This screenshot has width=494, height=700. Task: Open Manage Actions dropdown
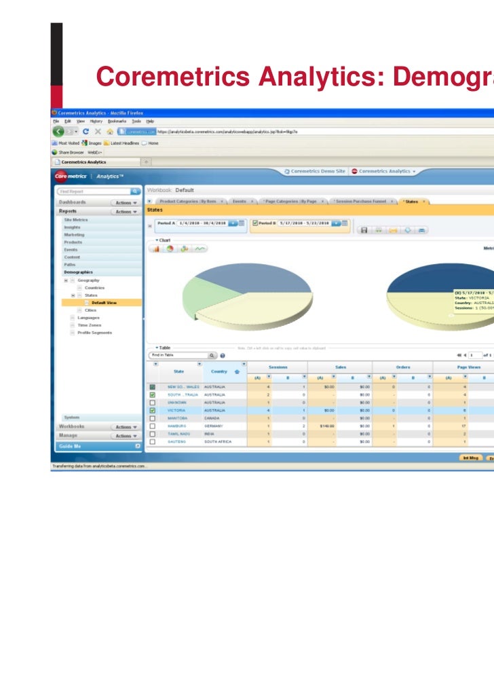[126, 436]
